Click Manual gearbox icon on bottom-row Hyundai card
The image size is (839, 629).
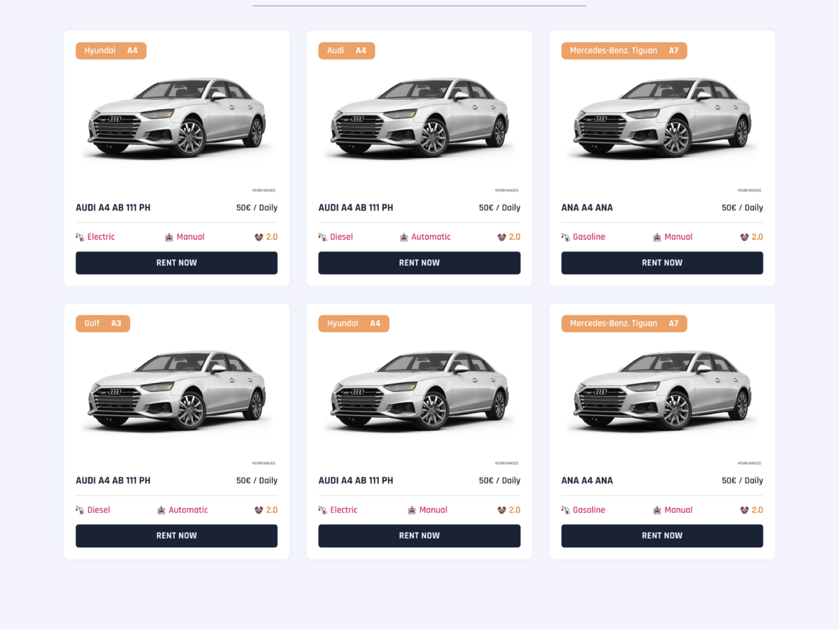point(413,510)
